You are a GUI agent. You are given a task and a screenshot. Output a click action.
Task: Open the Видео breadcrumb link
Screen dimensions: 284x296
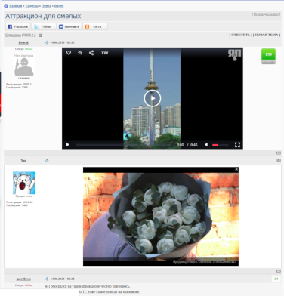[x=59, y=6]
